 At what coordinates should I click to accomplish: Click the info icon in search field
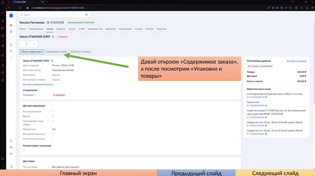point(86,15)
